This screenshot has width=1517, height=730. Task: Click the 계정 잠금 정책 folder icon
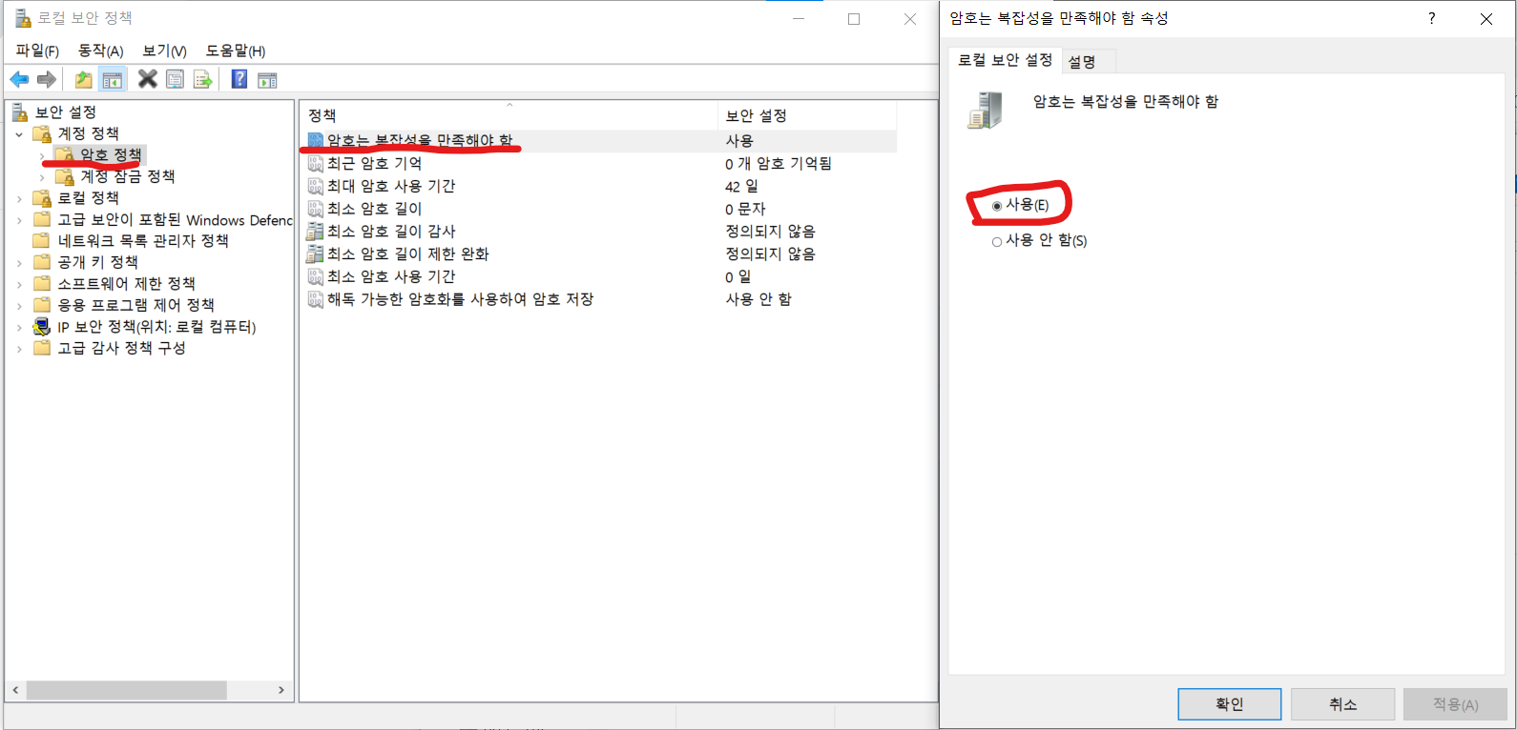64,176
